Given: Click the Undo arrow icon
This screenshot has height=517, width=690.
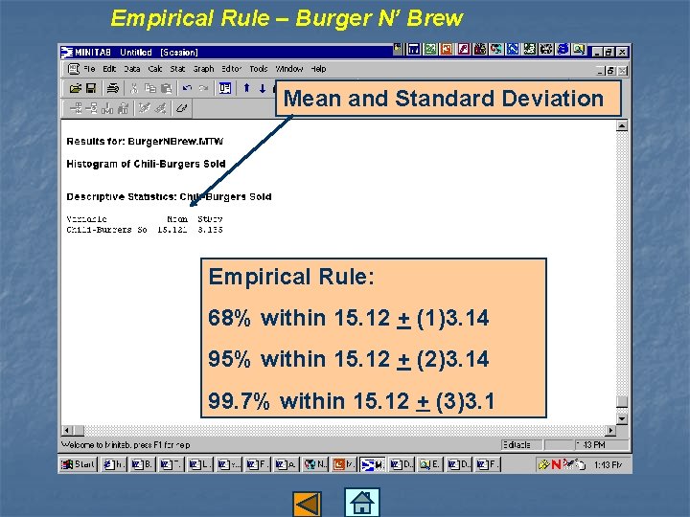Looking at the screenshot, I should tap(188, 88).
